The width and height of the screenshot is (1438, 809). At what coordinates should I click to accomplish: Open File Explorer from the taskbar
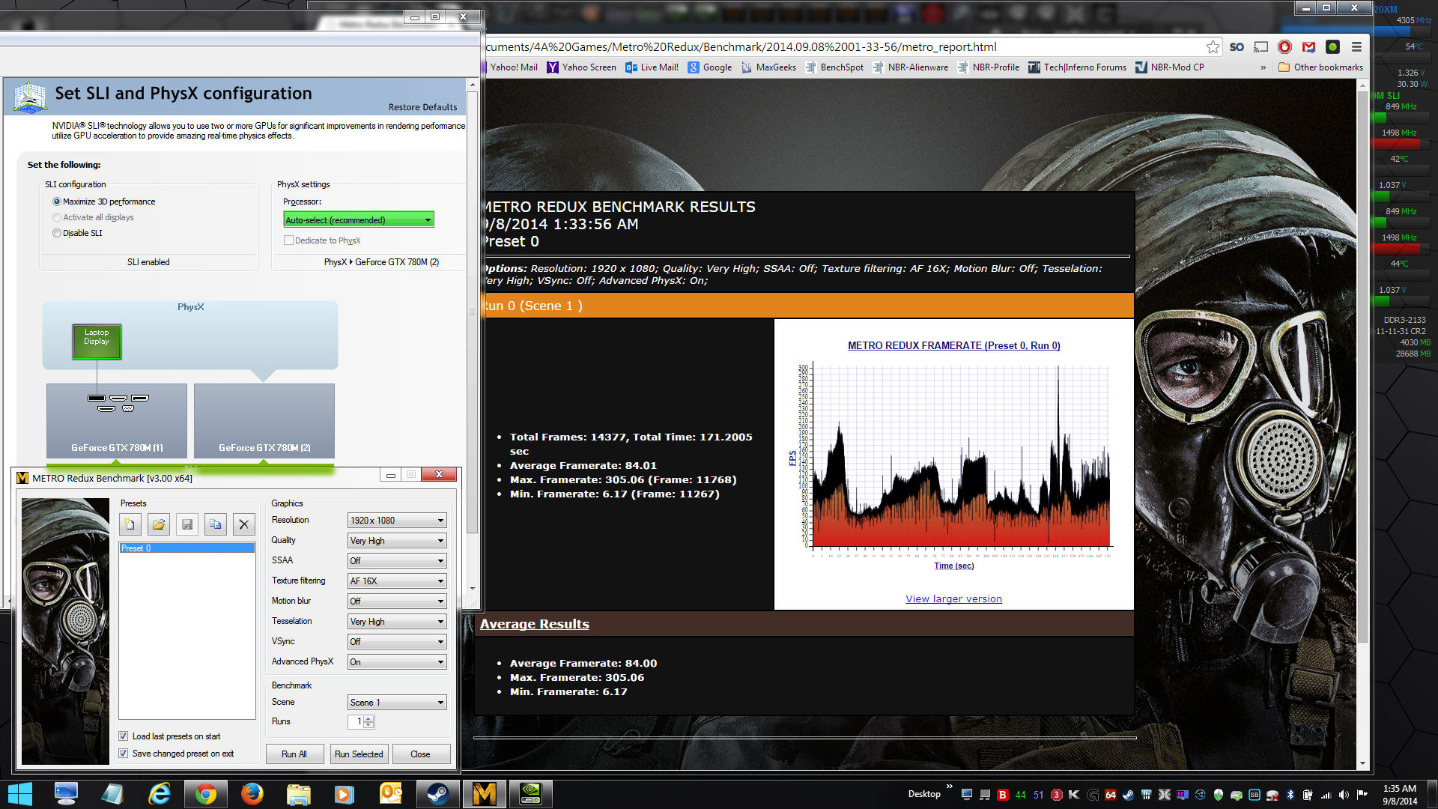click(298, 794)
